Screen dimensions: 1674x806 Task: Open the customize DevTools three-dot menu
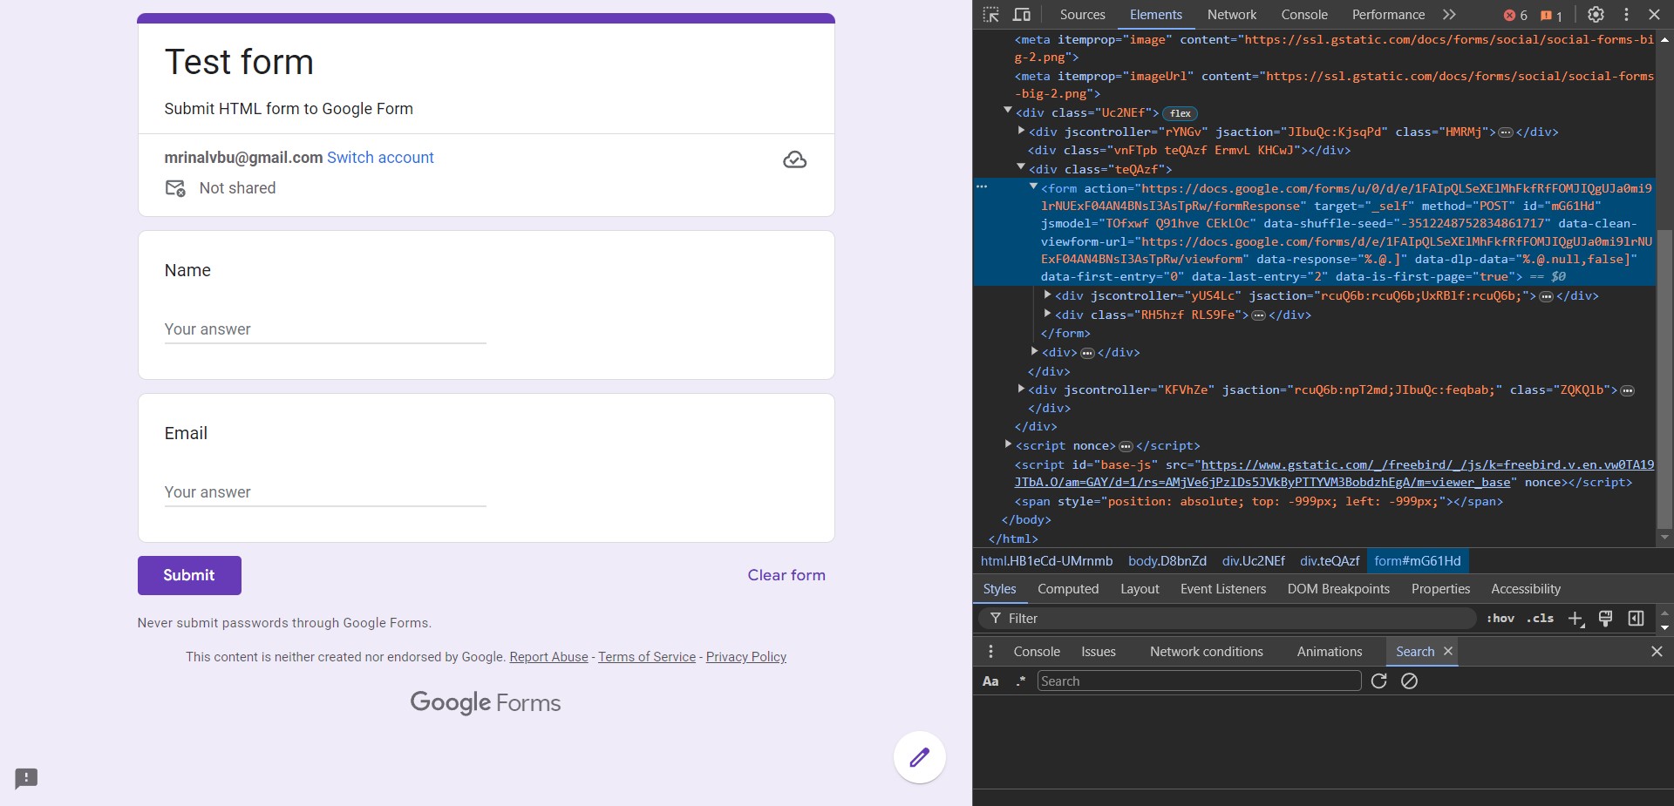(x=1627, y=15)
